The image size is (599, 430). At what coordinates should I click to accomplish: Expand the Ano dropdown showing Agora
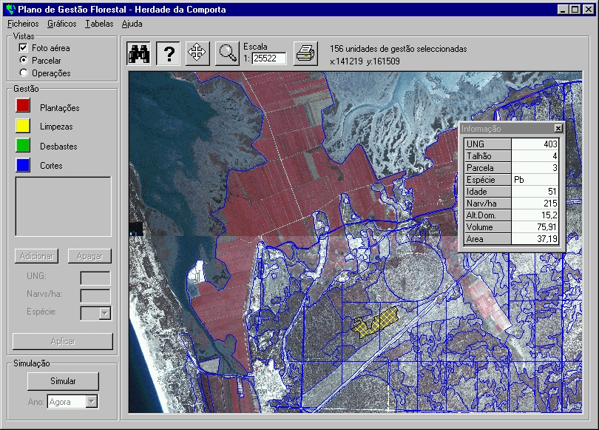coord(92,401)
